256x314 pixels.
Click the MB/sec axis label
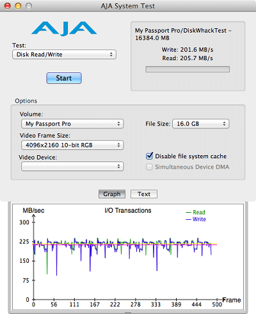click(33, 210)
